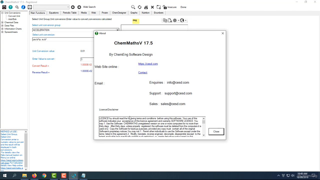This screenshot has width=320, height=180.
Task: Switch to the Equations tab
Action: click(54, 13)
